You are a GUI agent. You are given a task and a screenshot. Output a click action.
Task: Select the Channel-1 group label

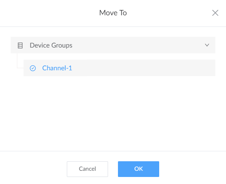click(x=57, y=68)
